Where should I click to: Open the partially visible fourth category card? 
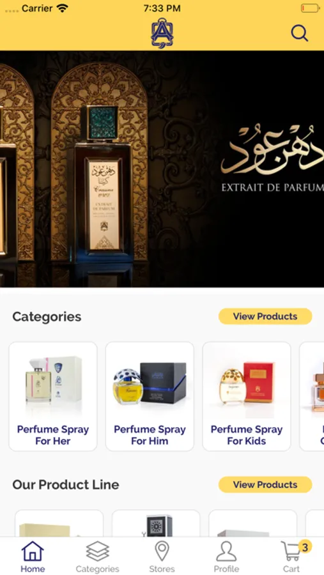point(312,396)
